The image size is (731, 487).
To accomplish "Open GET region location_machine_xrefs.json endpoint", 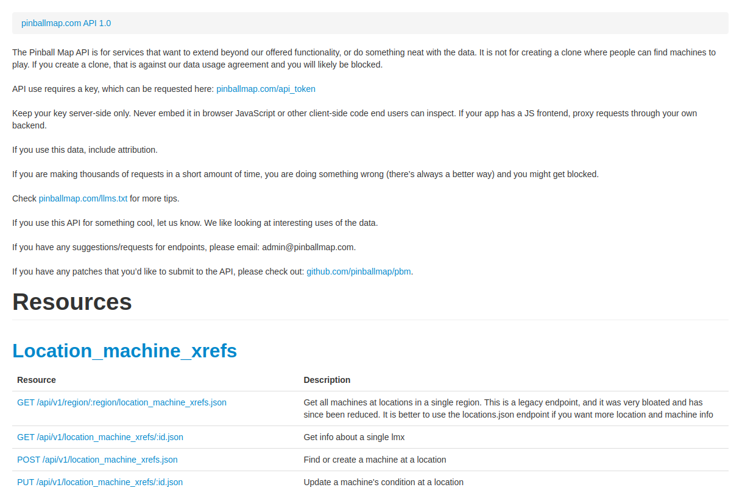I will (x=122, y=402).
